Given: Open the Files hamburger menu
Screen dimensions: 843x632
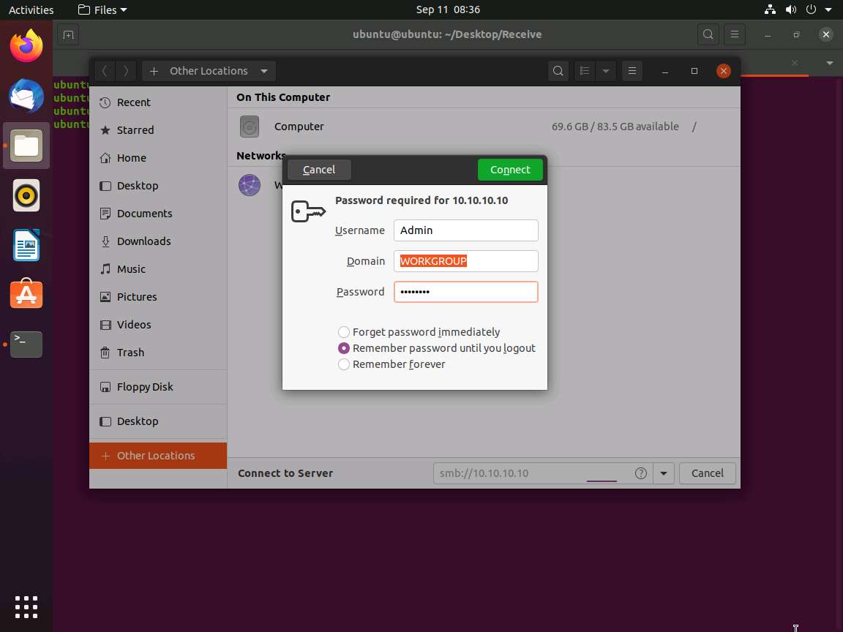Looking at the screenshot, I should tap(632, 71).
